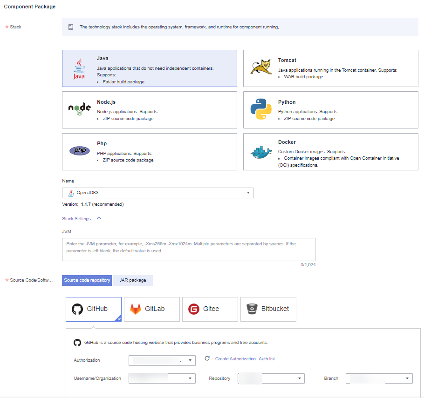Screen dimensions: 424x398
Task: Click the PHP logo icon
Action: (80, 150)
